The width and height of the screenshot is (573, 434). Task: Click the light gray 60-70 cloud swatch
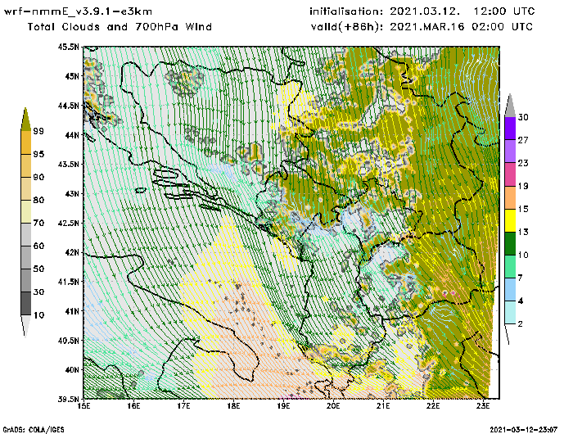coord(26,234)
